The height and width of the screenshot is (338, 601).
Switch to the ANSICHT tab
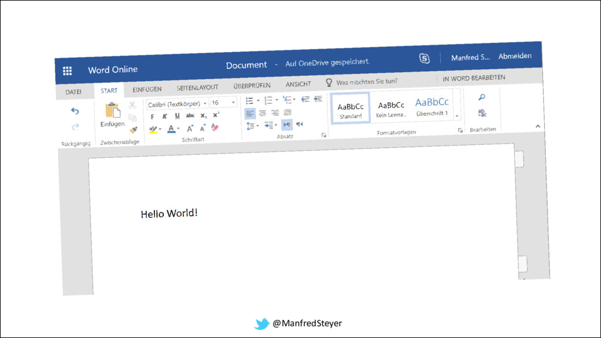(x=298, y=84)
